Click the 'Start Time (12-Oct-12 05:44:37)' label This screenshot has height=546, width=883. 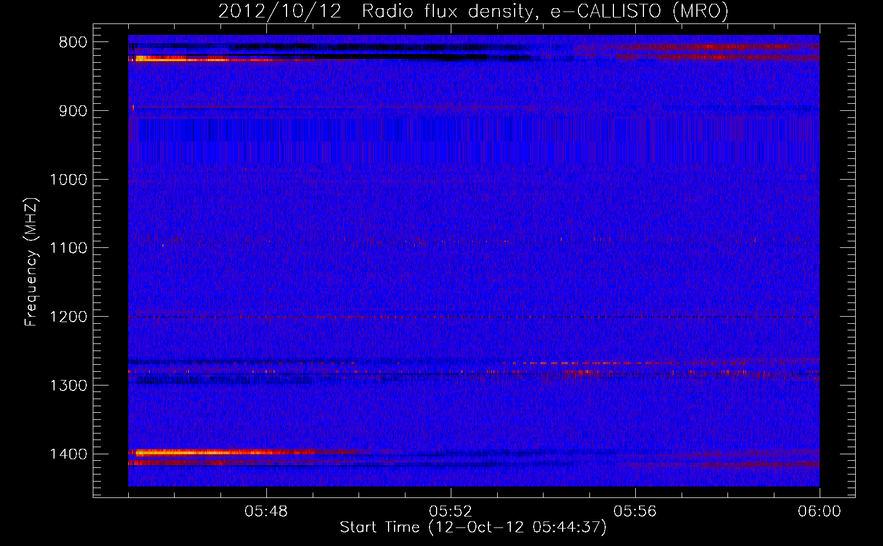(473, 527)
